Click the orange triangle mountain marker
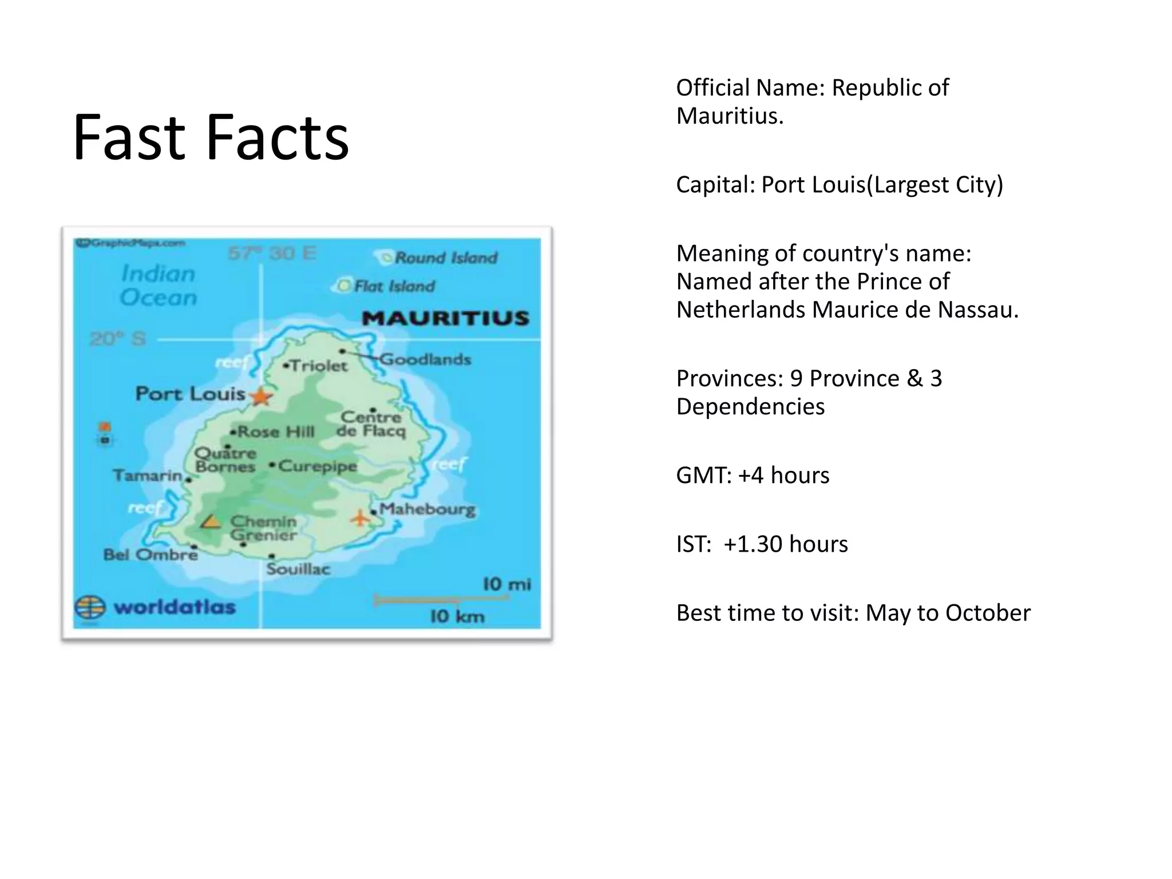1172x879 pixels. point(211,521)
